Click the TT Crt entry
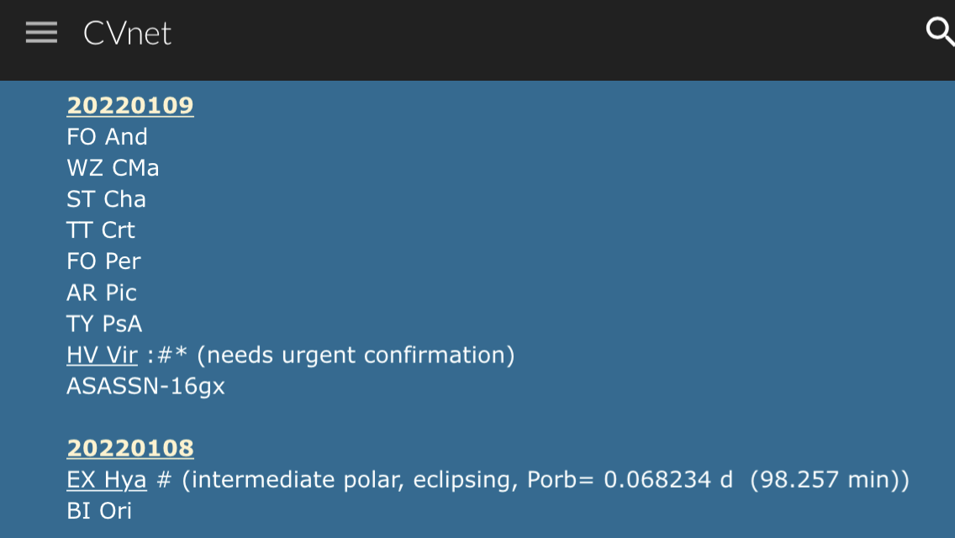This screenshot has height=538, width=955. pyautogui.click(x=101, y=230)
